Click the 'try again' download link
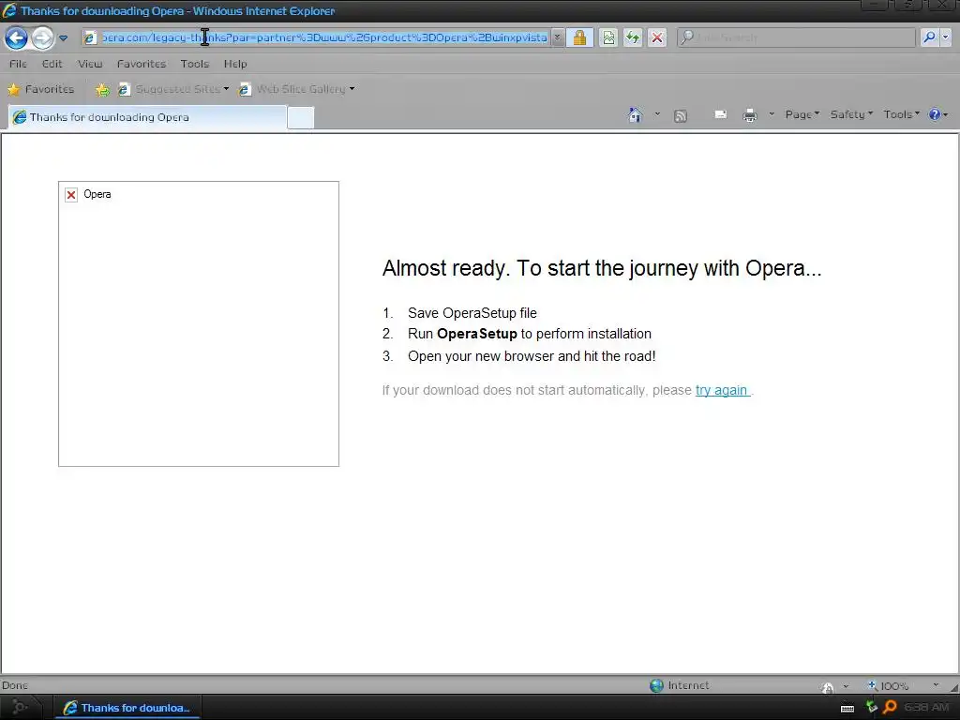960x720 pixels. click(x=722, y=391)
